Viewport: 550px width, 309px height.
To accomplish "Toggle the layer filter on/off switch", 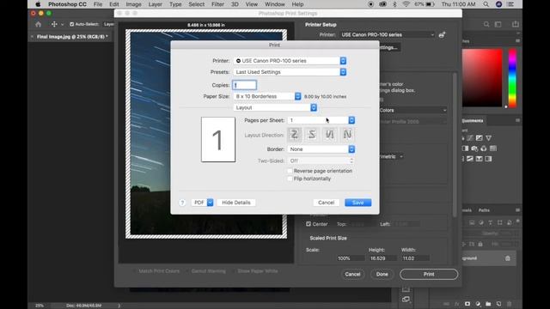I will (x=517, y=221).
